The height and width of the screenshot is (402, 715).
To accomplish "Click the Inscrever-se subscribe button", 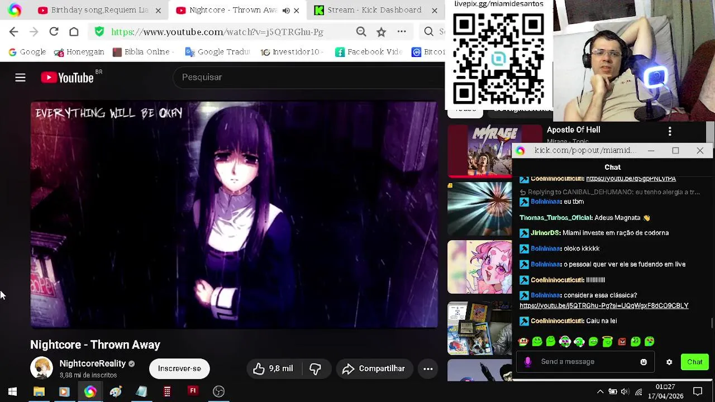I will pyautogui.click(x=179, y=368).
